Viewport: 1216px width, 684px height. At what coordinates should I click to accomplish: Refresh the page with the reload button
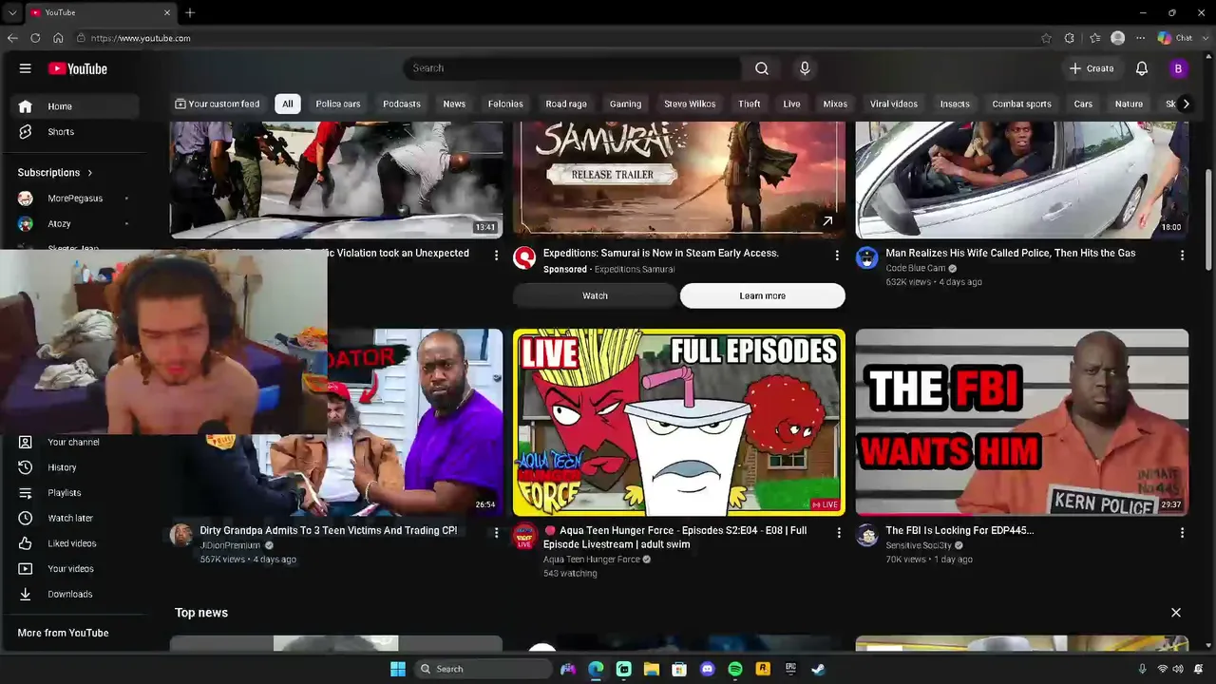[x=35, y=38]
